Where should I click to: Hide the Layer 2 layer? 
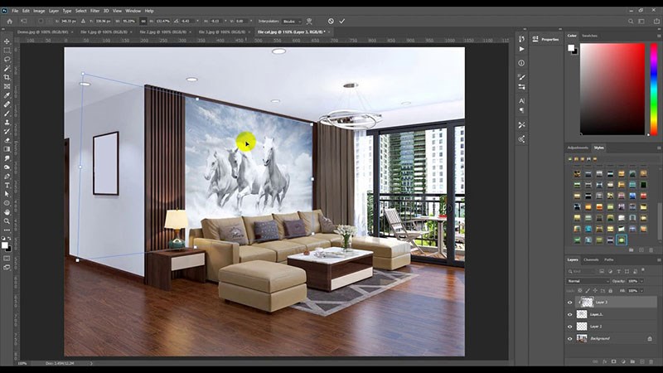coord(569,327)
